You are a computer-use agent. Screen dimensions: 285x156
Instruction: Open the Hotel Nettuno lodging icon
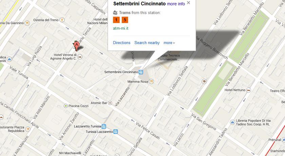coord(248,90)
